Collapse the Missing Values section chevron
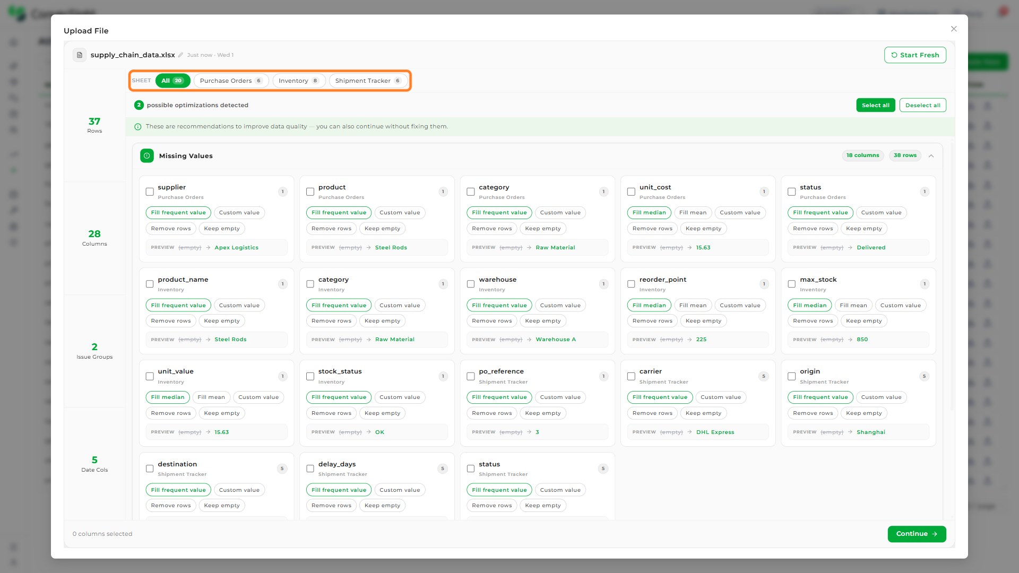This screenshot has height=573, width=1019. pyautogui.click(x=931, y=156)
